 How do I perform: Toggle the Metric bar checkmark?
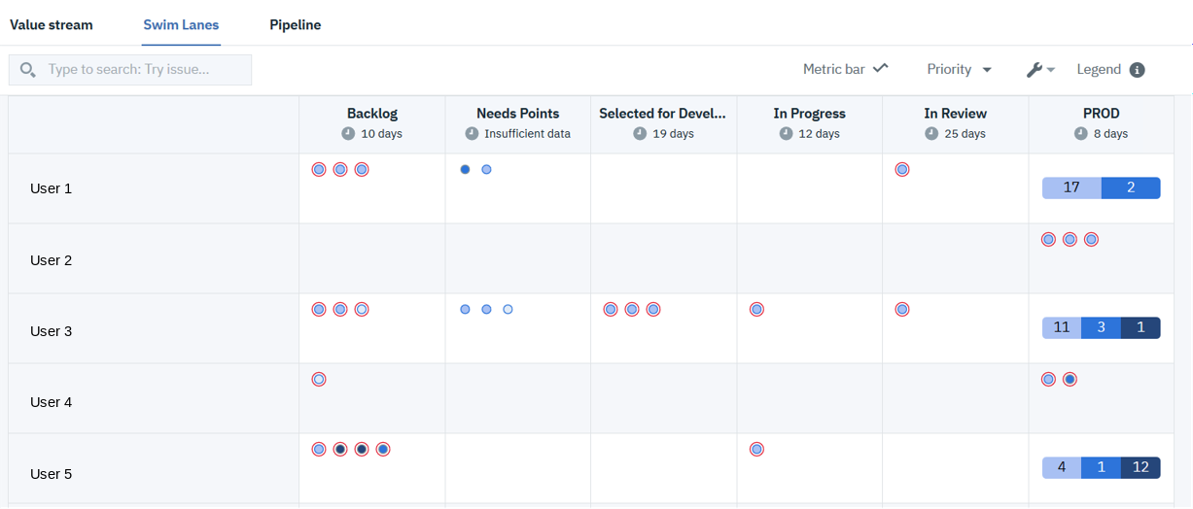pyautogui.click(x=880, y=69)
